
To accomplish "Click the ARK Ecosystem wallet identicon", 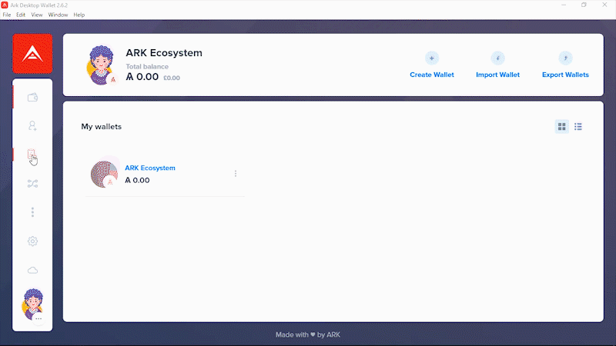I will 105,174.
